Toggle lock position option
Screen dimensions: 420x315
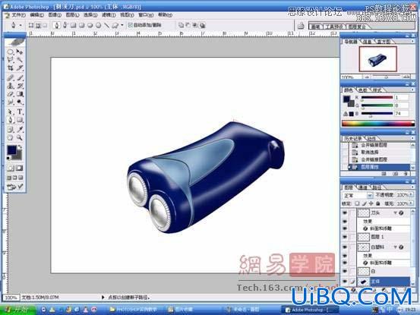click(x=371, y=203)
